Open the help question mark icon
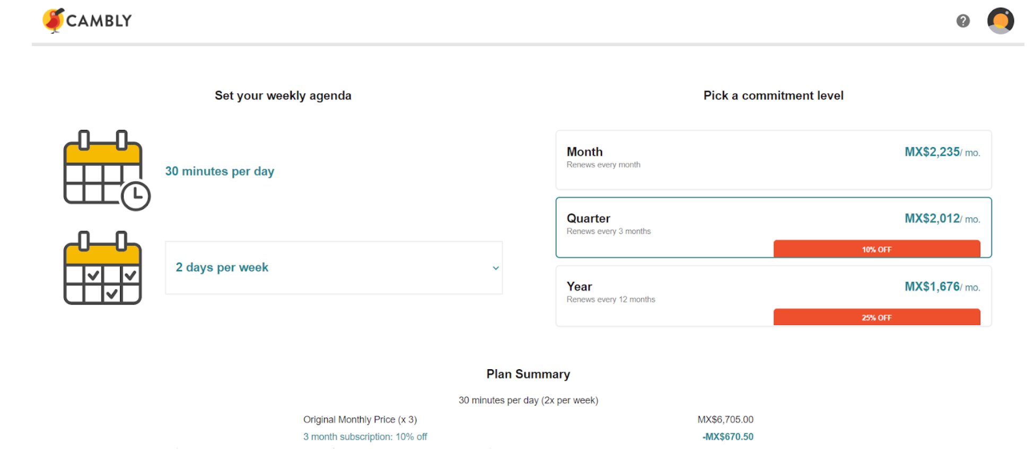Image resolution: width=1034 pixels, height=464 pixels. click(x=963, y=21)
